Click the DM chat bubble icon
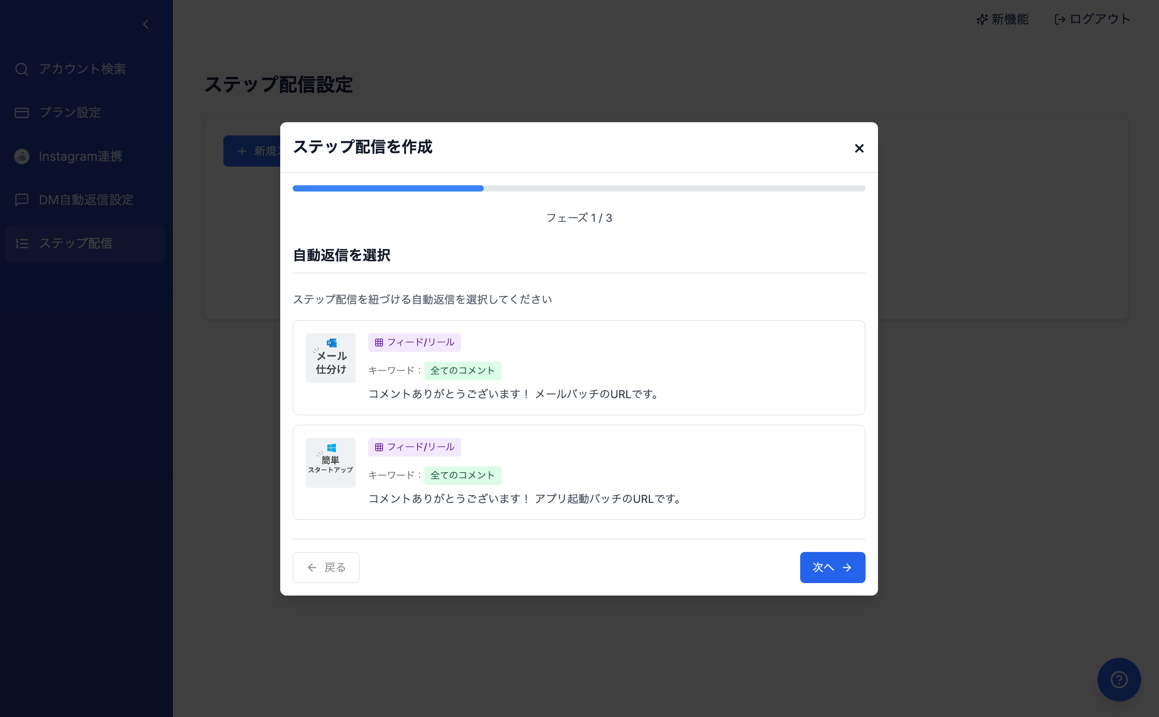The image size is (1159, 717). pos(22,200)
